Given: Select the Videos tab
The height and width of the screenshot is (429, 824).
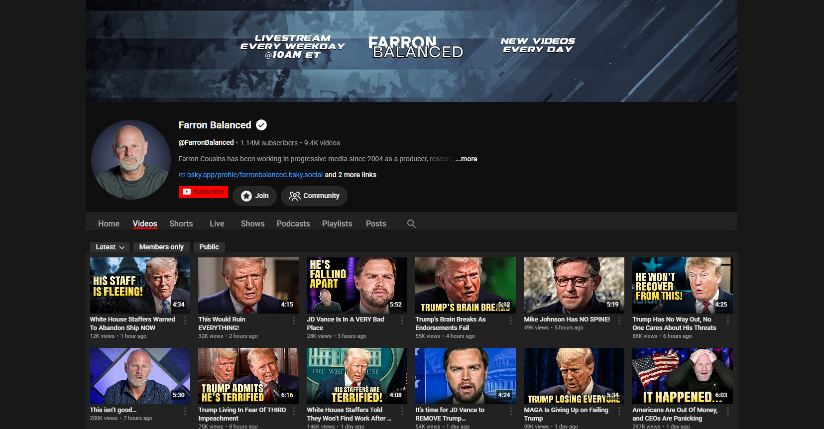Looking at the screenshot, I should pyautogui.click(x=145, y=224).
